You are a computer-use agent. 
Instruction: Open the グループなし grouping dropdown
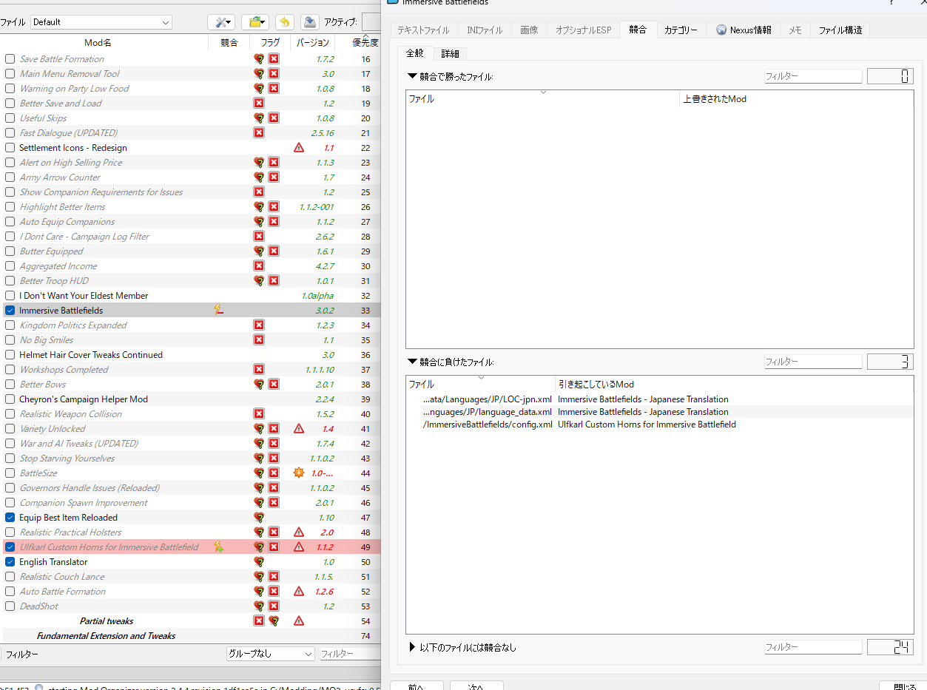(271, 654)
